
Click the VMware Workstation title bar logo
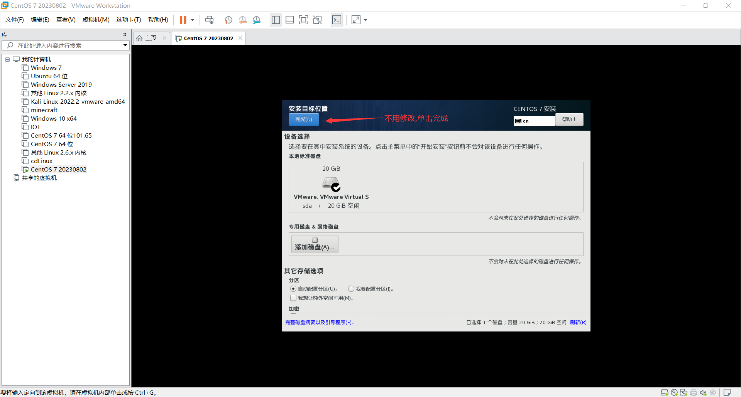[5, 5]
